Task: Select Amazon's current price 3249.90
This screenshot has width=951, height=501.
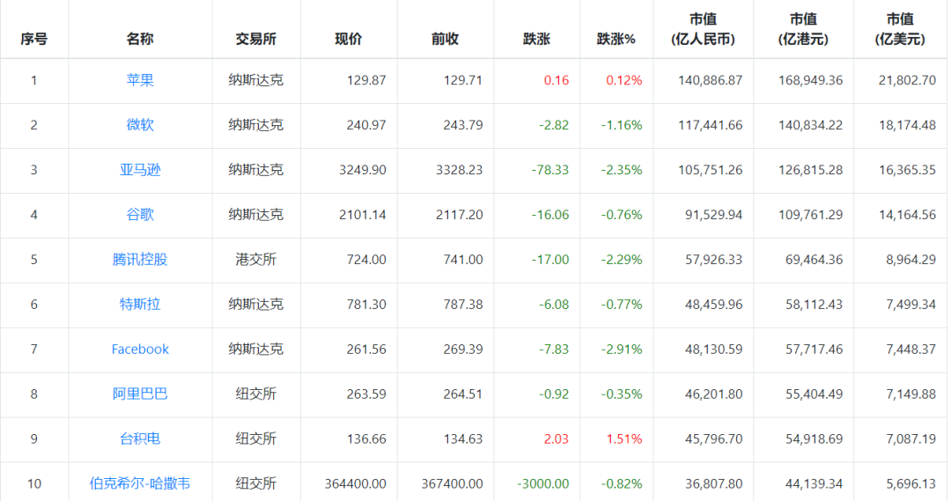Action: point(363,170)
